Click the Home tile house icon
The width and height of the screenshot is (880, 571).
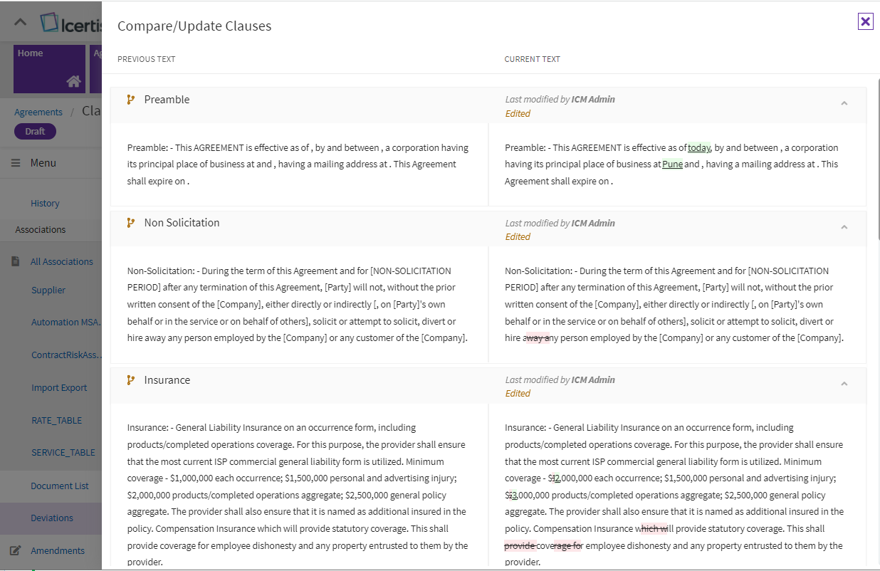point(73,81)
